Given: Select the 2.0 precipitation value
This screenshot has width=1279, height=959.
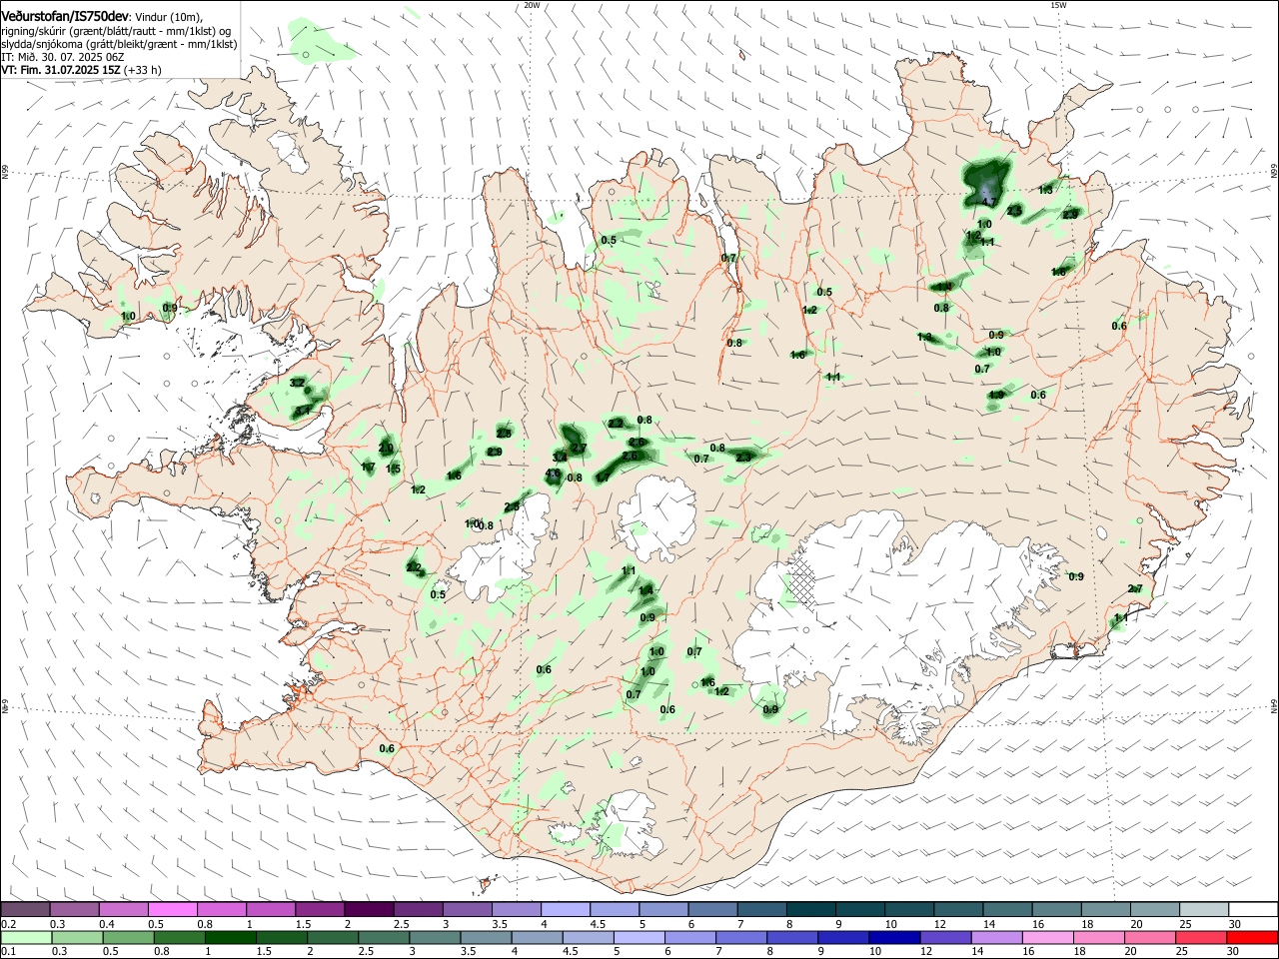Looking at the screenshot, I should pos(386,449).
